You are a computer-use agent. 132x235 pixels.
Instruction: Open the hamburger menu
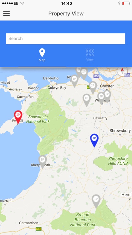coord(7,14)
